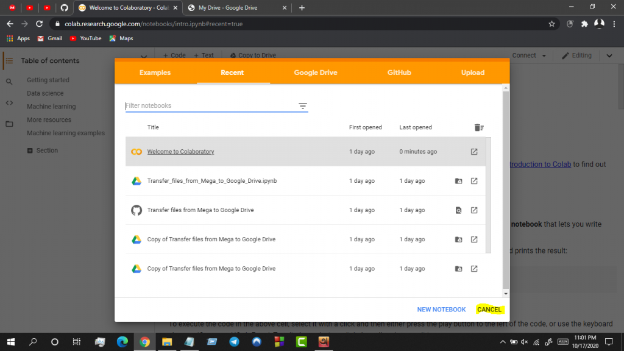Click the Last opened column header
The width and height of the screenshot is (624, 351).
(x=416, y=127)
